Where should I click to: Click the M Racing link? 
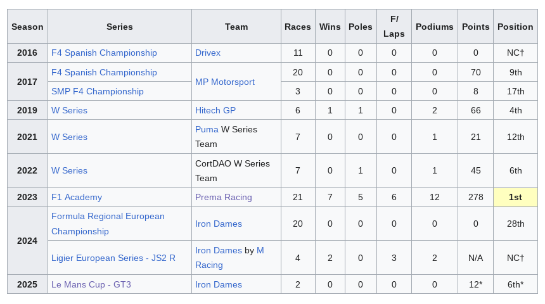pyautogui.click(x=229, y=258)
